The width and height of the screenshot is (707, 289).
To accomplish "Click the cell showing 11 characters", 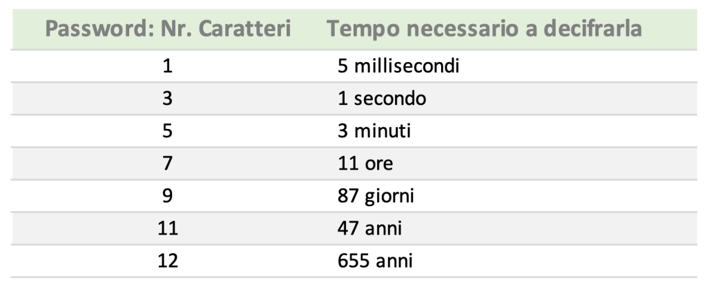I will (167, 228).
